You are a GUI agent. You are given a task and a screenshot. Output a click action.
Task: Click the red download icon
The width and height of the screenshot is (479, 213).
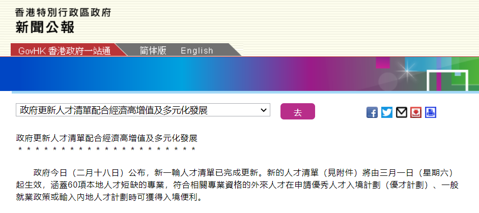(416, 113)
